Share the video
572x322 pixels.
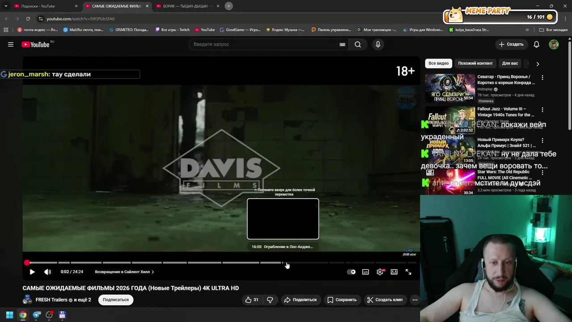click(x=300, y=300)
